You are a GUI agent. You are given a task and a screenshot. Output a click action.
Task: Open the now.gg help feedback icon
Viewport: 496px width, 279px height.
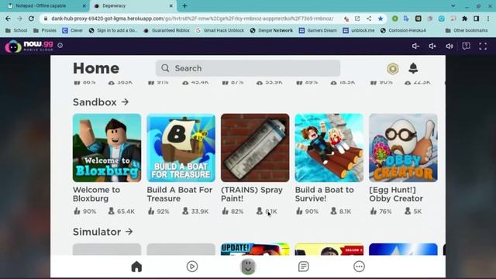(466, 46)
